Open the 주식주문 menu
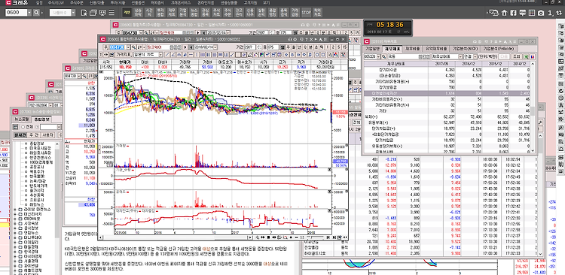 click(x=75, y=2)
